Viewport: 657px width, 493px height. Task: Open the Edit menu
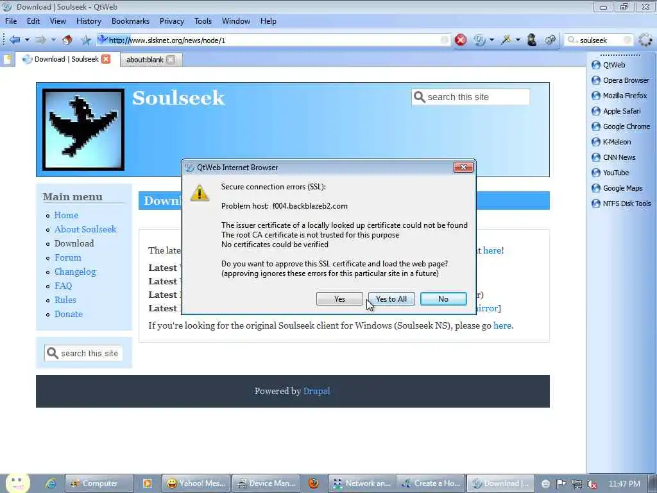[x=33, y=21]
